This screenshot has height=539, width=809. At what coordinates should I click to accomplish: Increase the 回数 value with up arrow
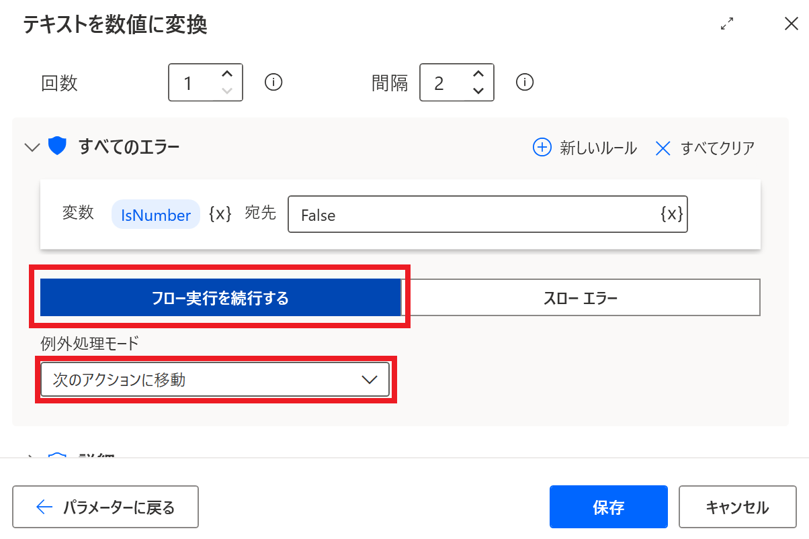tap(227, 74)
